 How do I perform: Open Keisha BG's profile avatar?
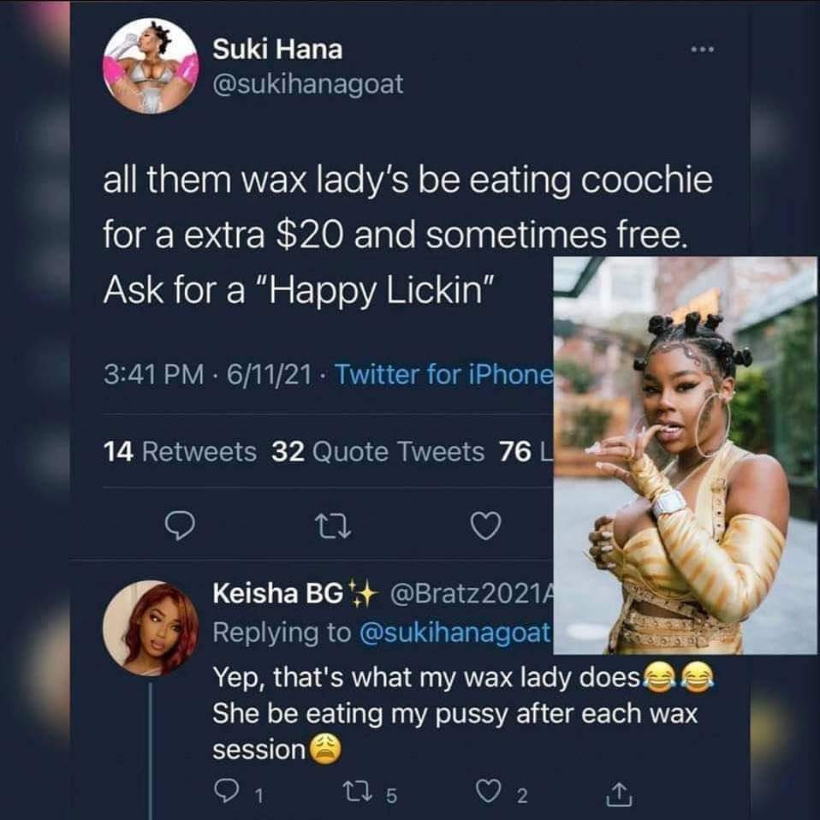tap(152, 628)
